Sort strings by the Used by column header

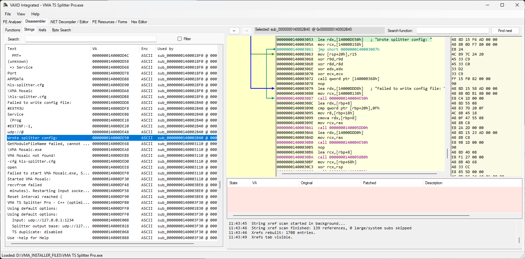(186, 49)
